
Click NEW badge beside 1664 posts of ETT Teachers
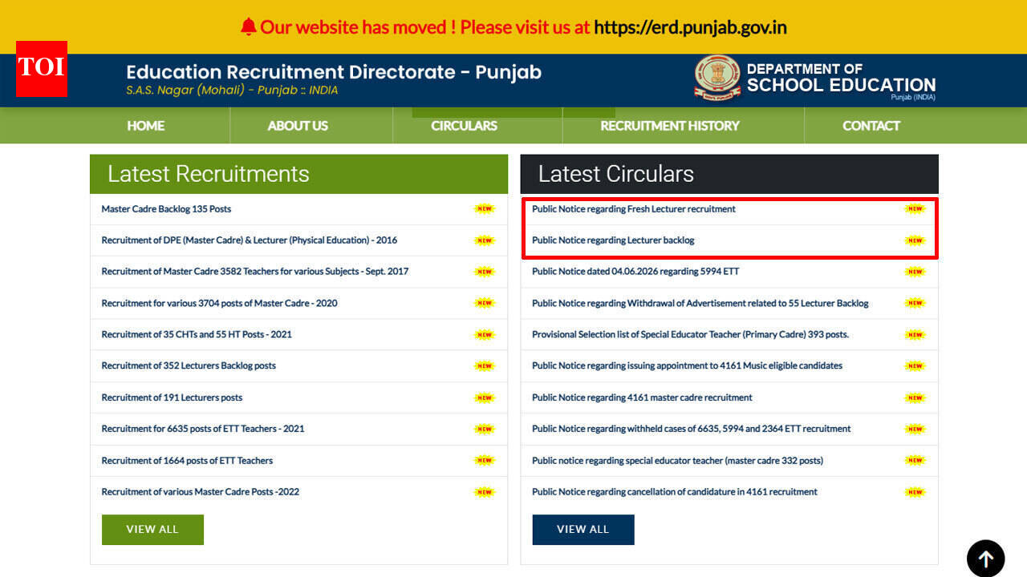pyautogui.click(x=485, y=461)
